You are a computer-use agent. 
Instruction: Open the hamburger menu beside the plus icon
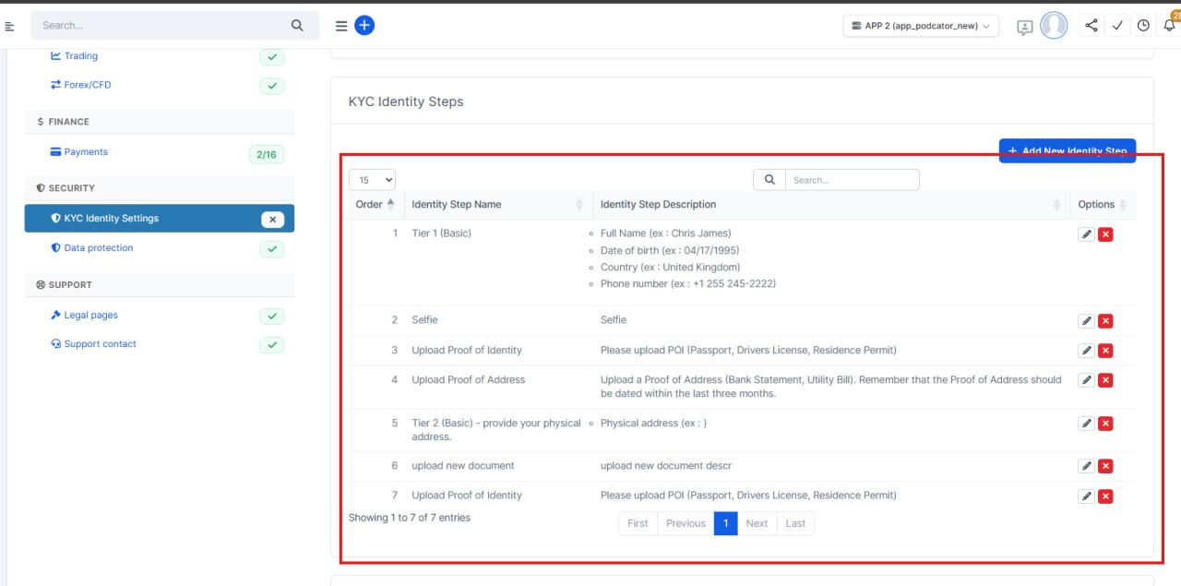[x=341, y=26]
